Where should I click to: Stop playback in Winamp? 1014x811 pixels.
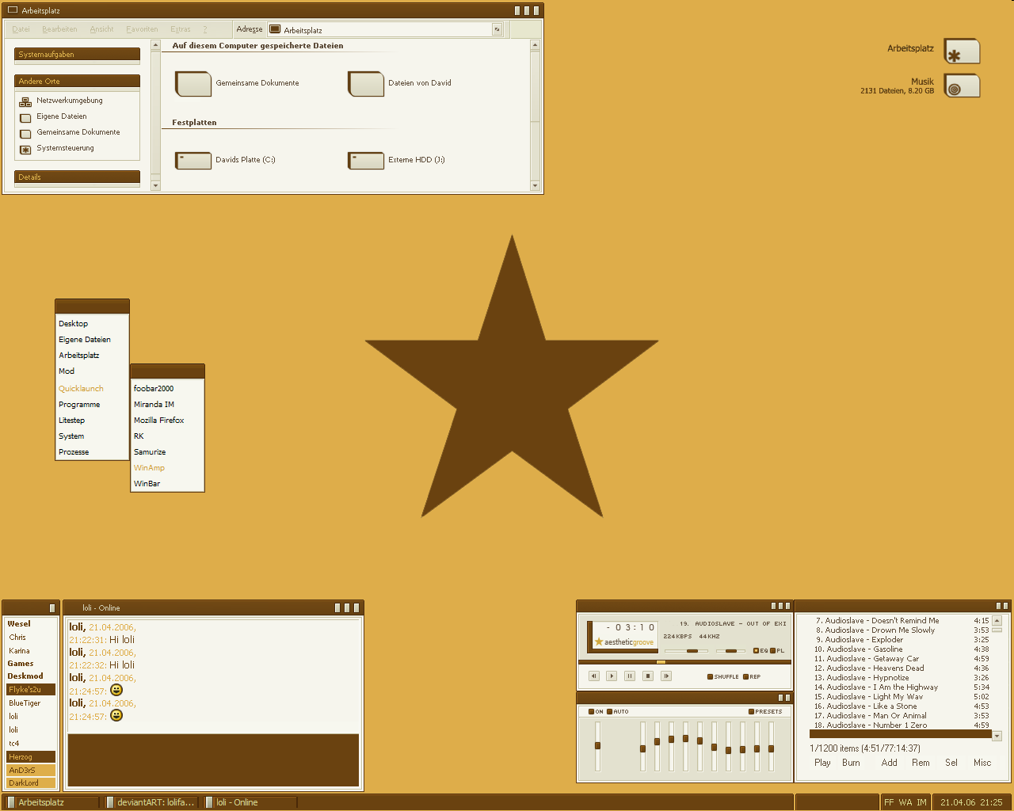pos(648,676)
